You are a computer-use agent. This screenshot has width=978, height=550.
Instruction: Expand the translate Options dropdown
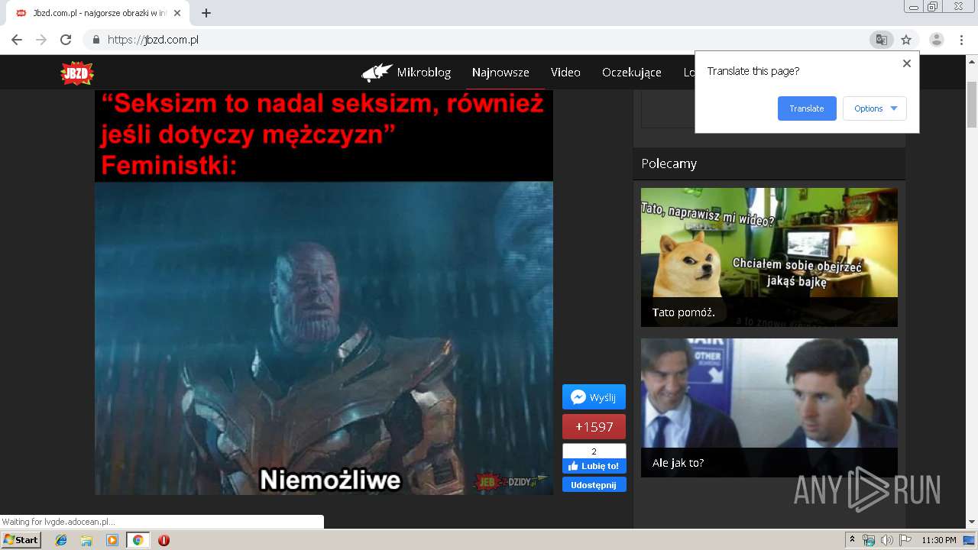coord(875,108)
